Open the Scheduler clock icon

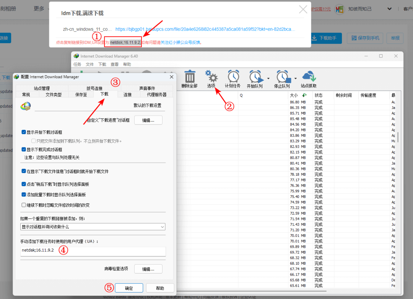coord(233,76)
